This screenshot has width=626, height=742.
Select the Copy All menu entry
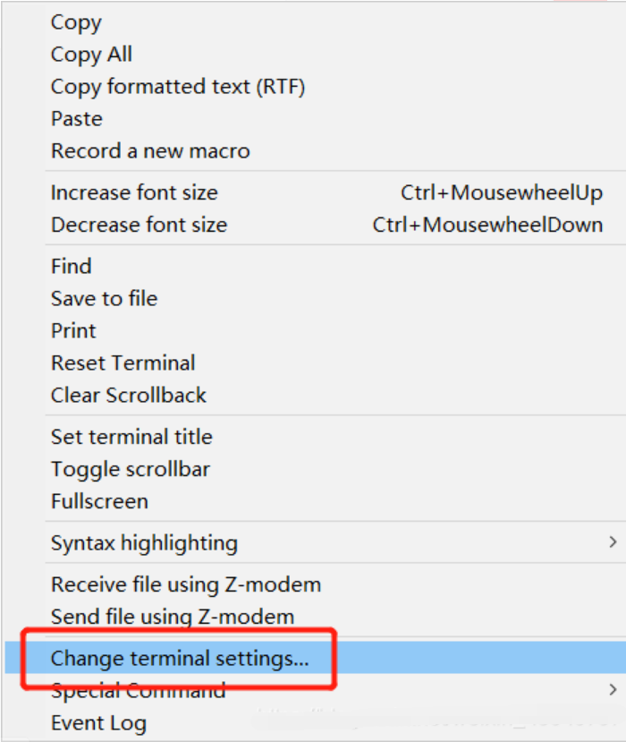click(x=91, y=55)
